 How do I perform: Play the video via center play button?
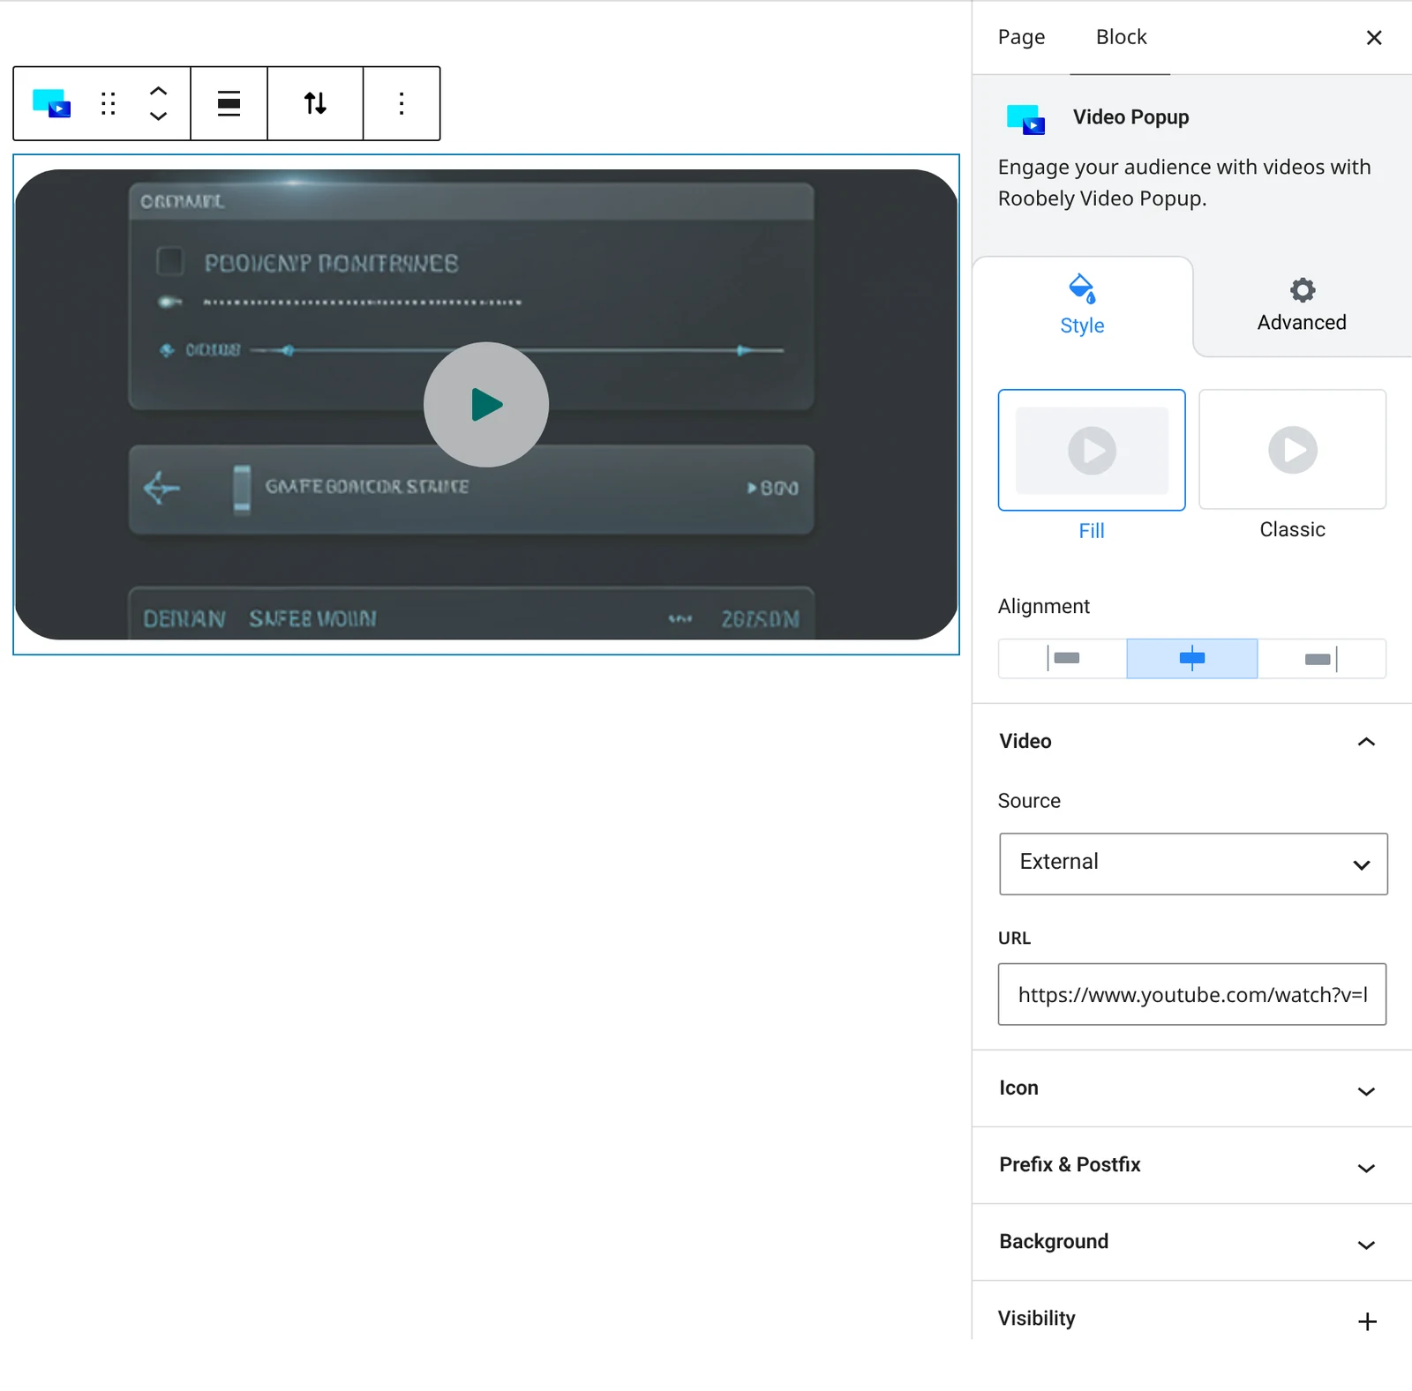point(486,404)
